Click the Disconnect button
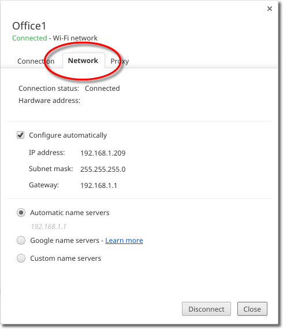The width and height of the screenshot is (283, 329). pos(206,309)
